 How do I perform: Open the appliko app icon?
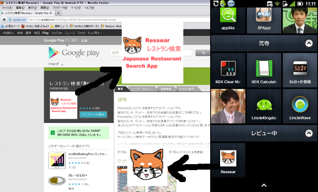[228, 20]
